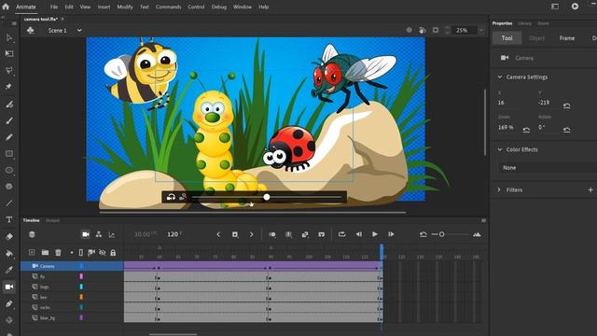597x336 pixels.
Task: Select the Text tool
Action: (x=9, y=220)
